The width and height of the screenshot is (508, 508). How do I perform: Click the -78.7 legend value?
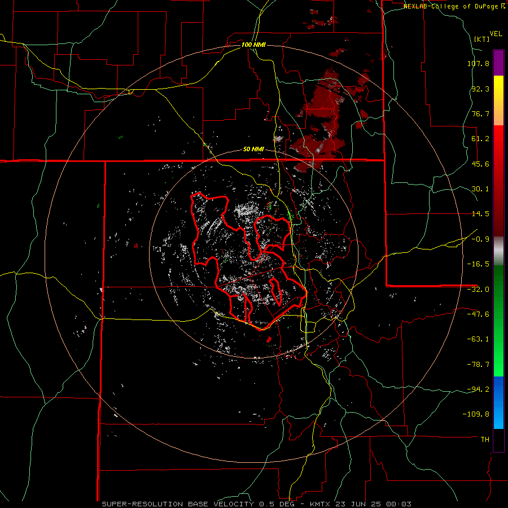(478, 365)
